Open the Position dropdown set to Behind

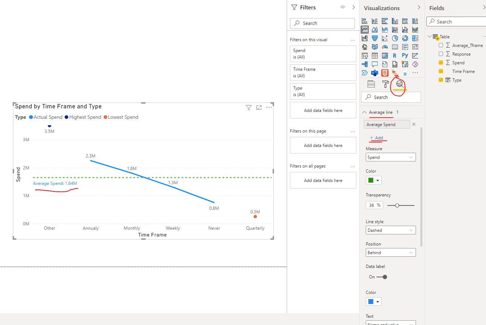(x=391, y=253)
